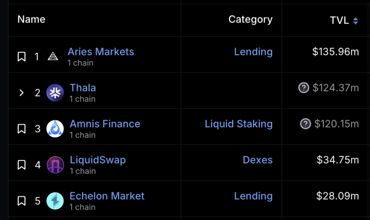Expand the Thala row
This screenshot has width=370, height=220.
coord(22,93)
